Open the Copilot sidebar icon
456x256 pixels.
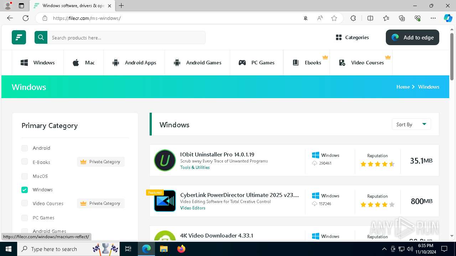click(x=448, y=18)
